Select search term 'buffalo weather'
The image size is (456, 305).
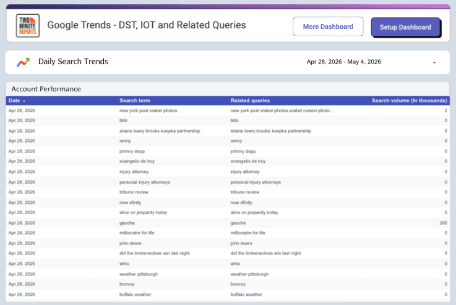pos(136,294)
